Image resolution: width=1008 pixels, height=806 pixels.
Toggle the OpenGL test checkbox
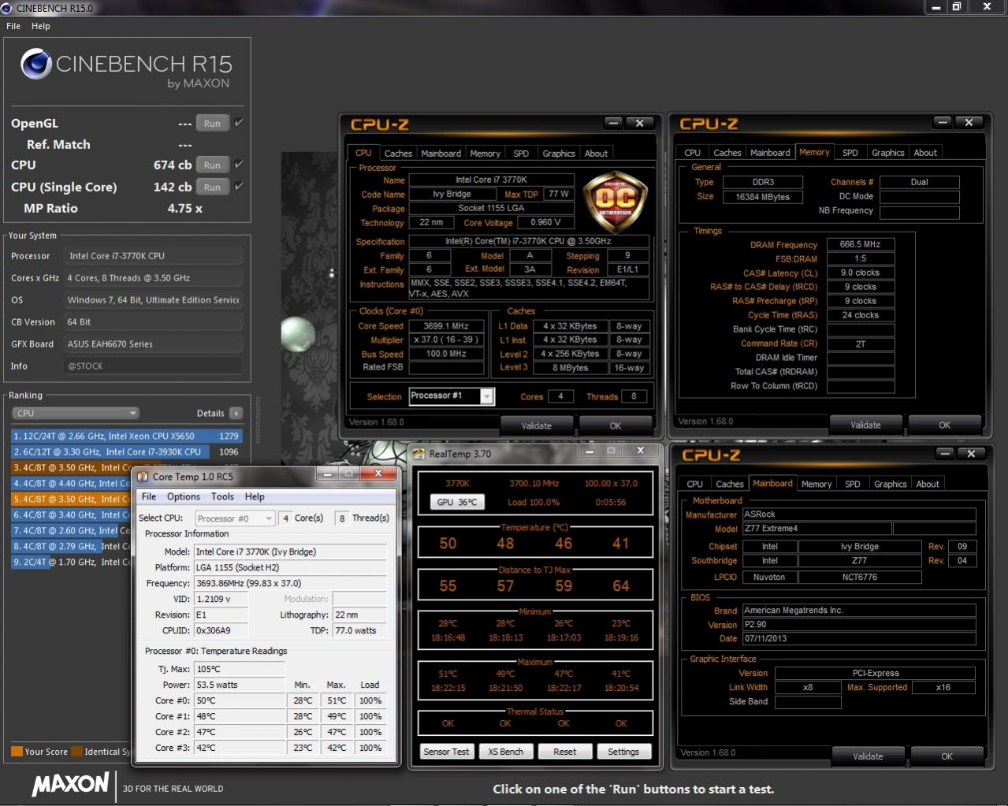(239, 122)
